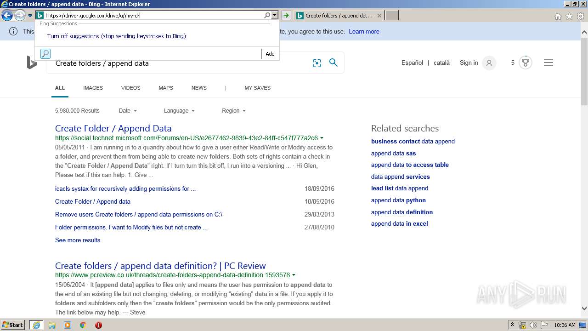Click the green Go arrow button

286,15
